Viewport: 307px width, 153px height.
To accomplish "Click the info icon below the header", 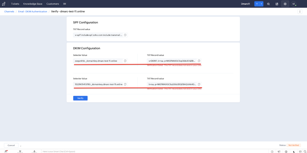I will 300,11.
